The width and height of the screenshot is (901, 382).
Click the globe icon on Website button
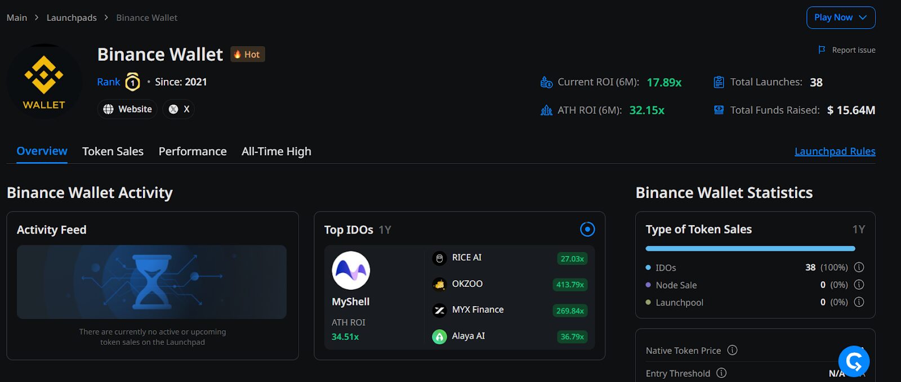tap(108, 109)
